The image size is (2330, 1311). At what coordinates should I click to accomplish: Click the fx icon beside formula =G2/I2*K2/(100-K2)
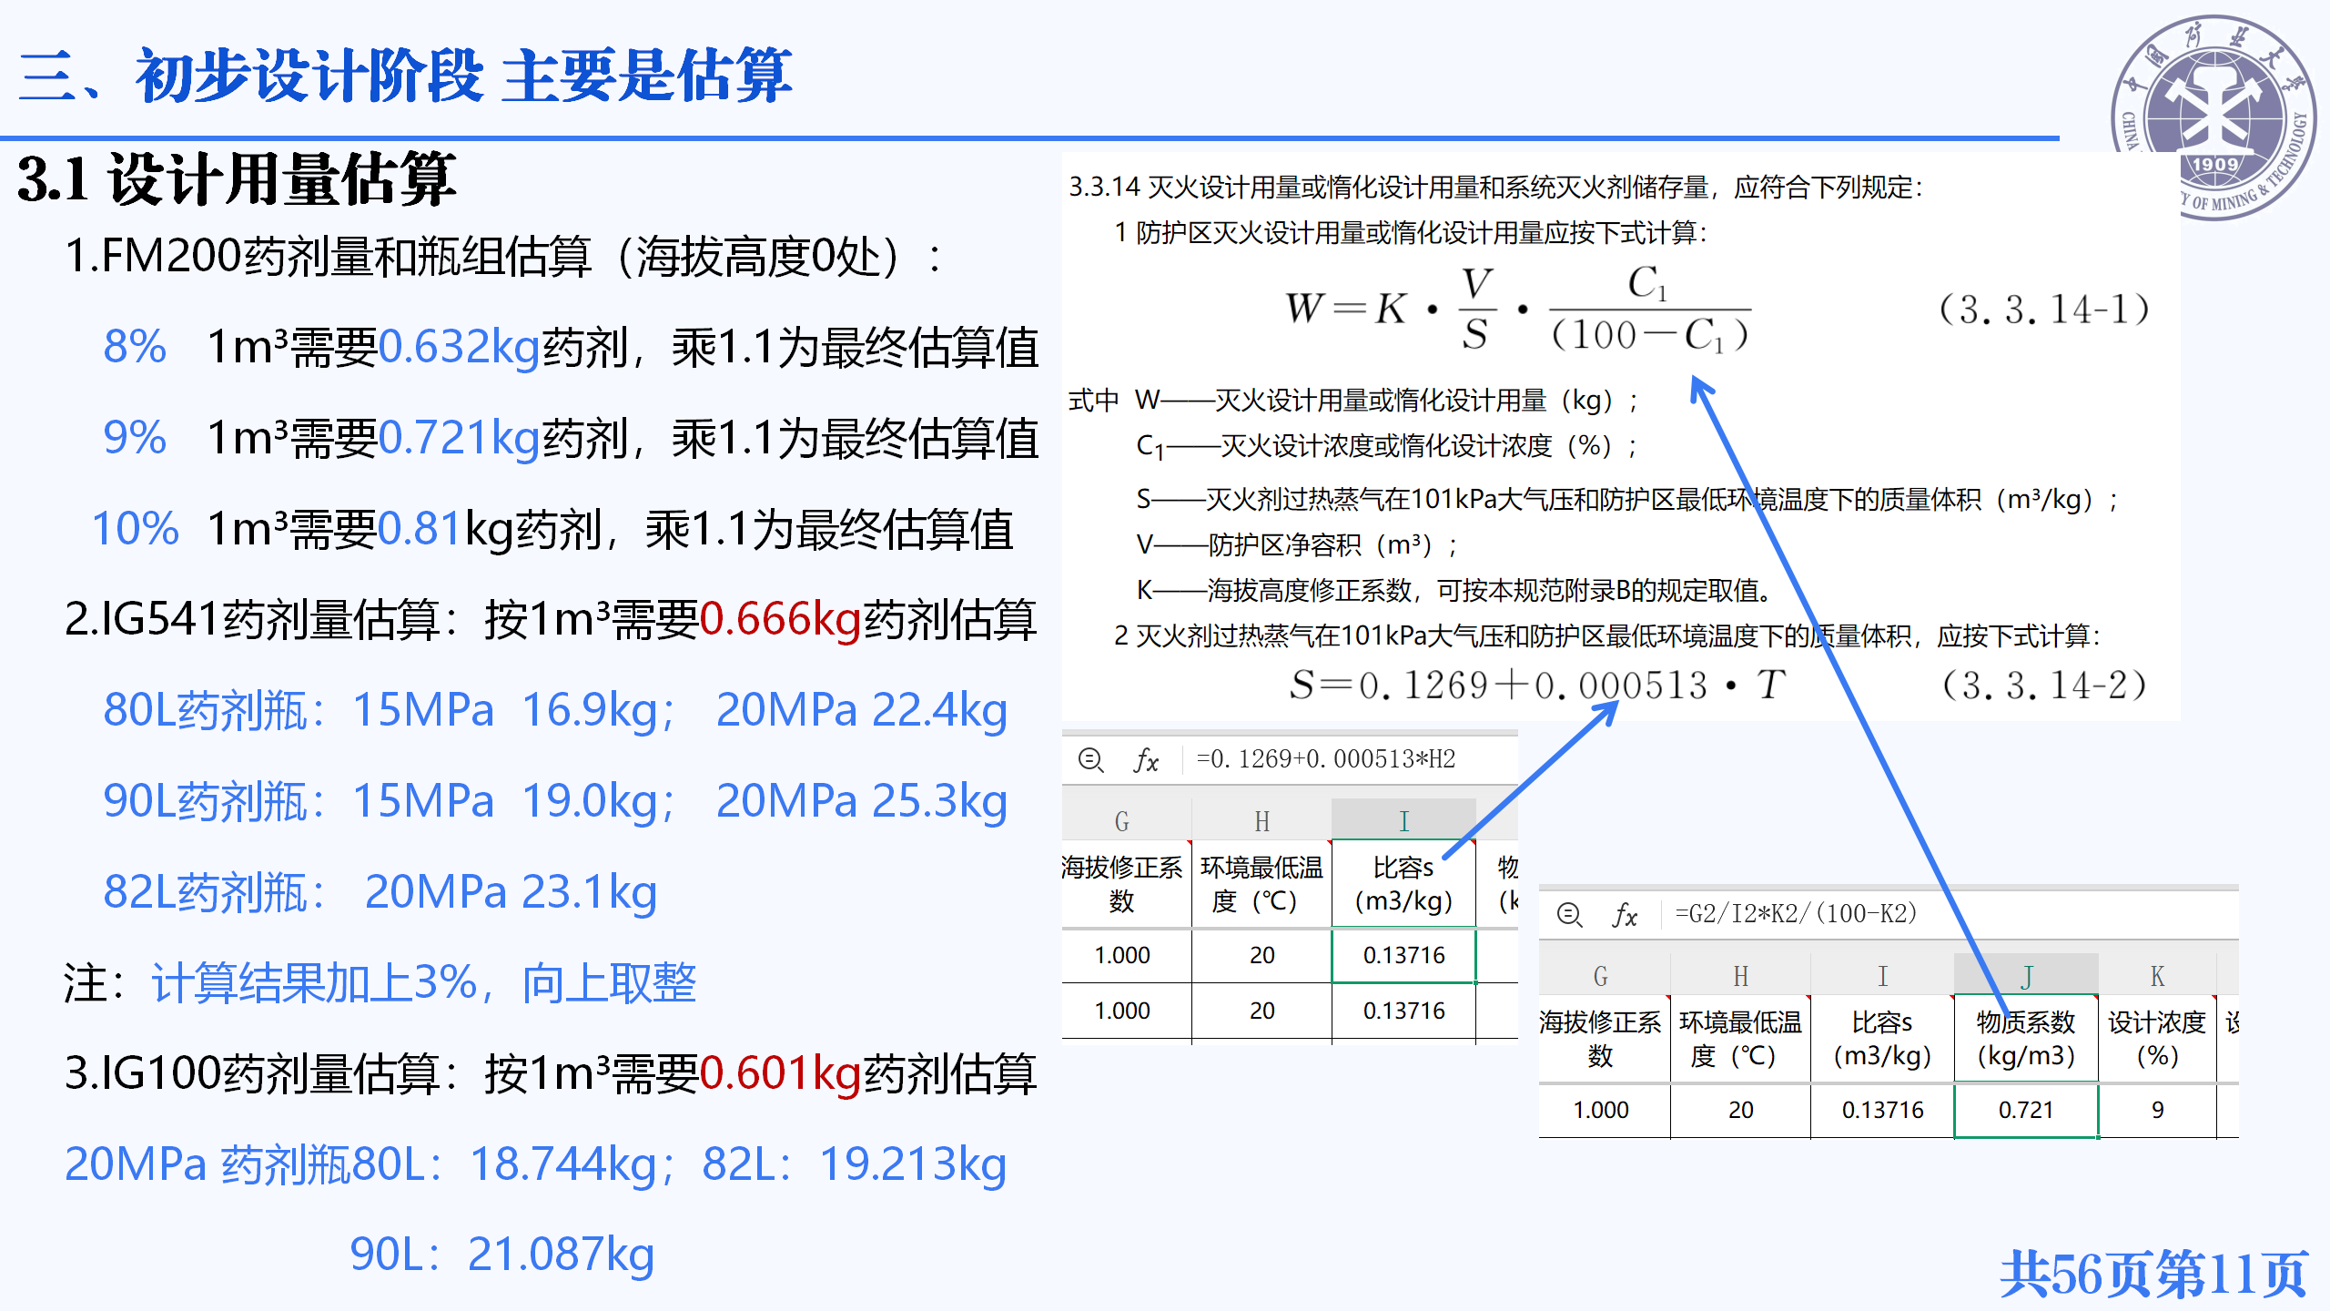1625,914
